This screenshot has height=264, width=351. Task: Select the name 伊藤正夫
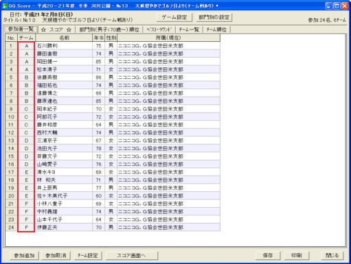point(47,228)
